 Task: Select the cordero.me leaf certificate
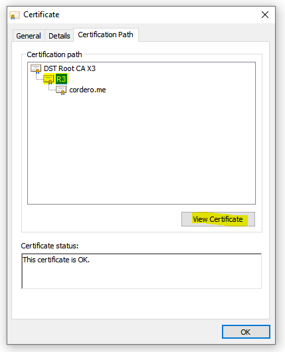tap(88, 90)
